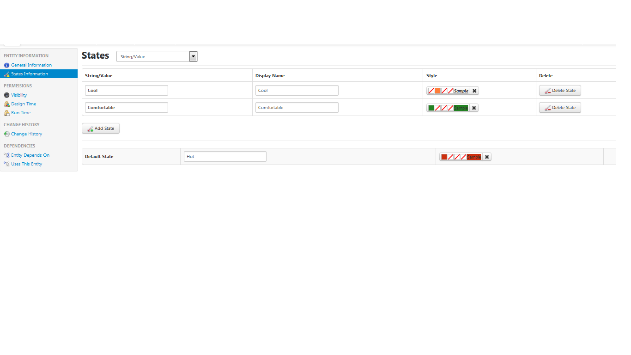The width and height of the screenshot is (631, 355).
Task: Click the General Information info icon
Action: (x=6, y=65)
